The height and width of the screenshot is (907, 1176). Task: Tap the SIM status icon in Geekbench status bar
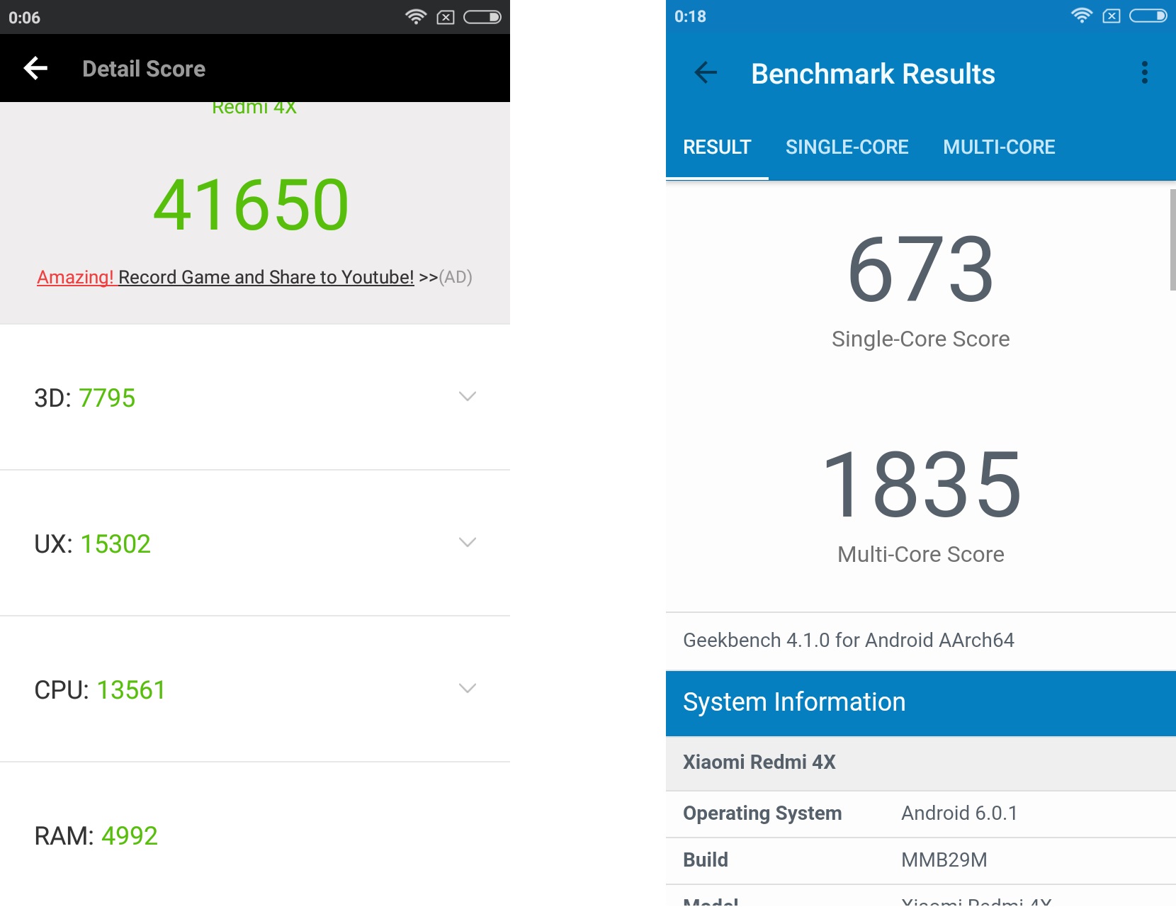point(1112,16)
